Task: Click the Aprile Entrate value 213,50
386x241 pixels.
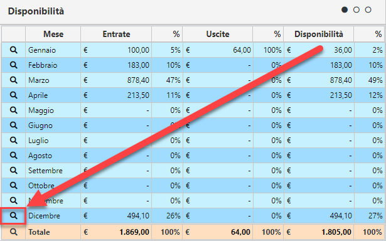Action: pos(138,95)
